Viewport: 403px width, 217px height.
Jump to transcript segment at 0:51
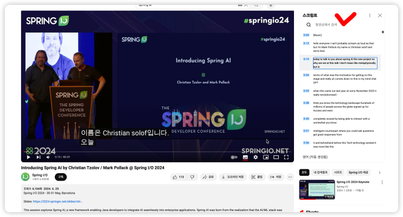(340, 133)
